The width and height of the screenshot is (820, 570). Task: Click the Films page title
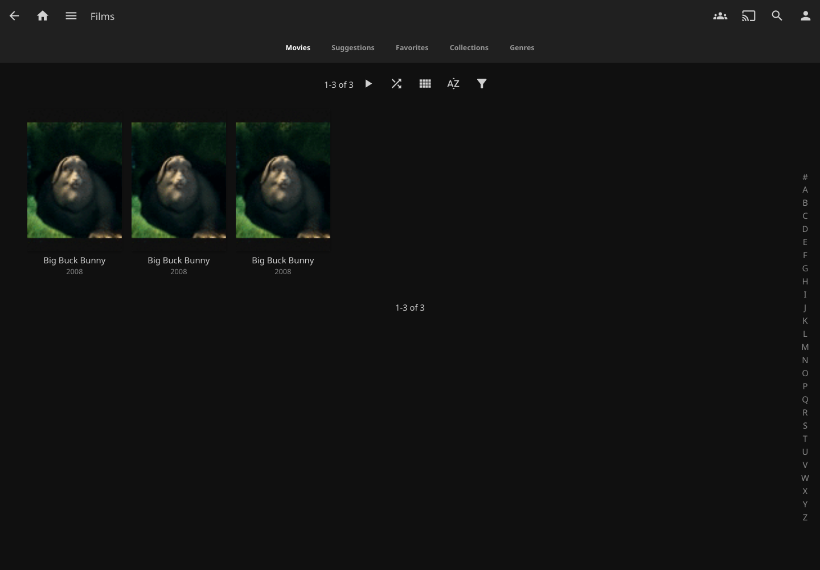[102, 16]
